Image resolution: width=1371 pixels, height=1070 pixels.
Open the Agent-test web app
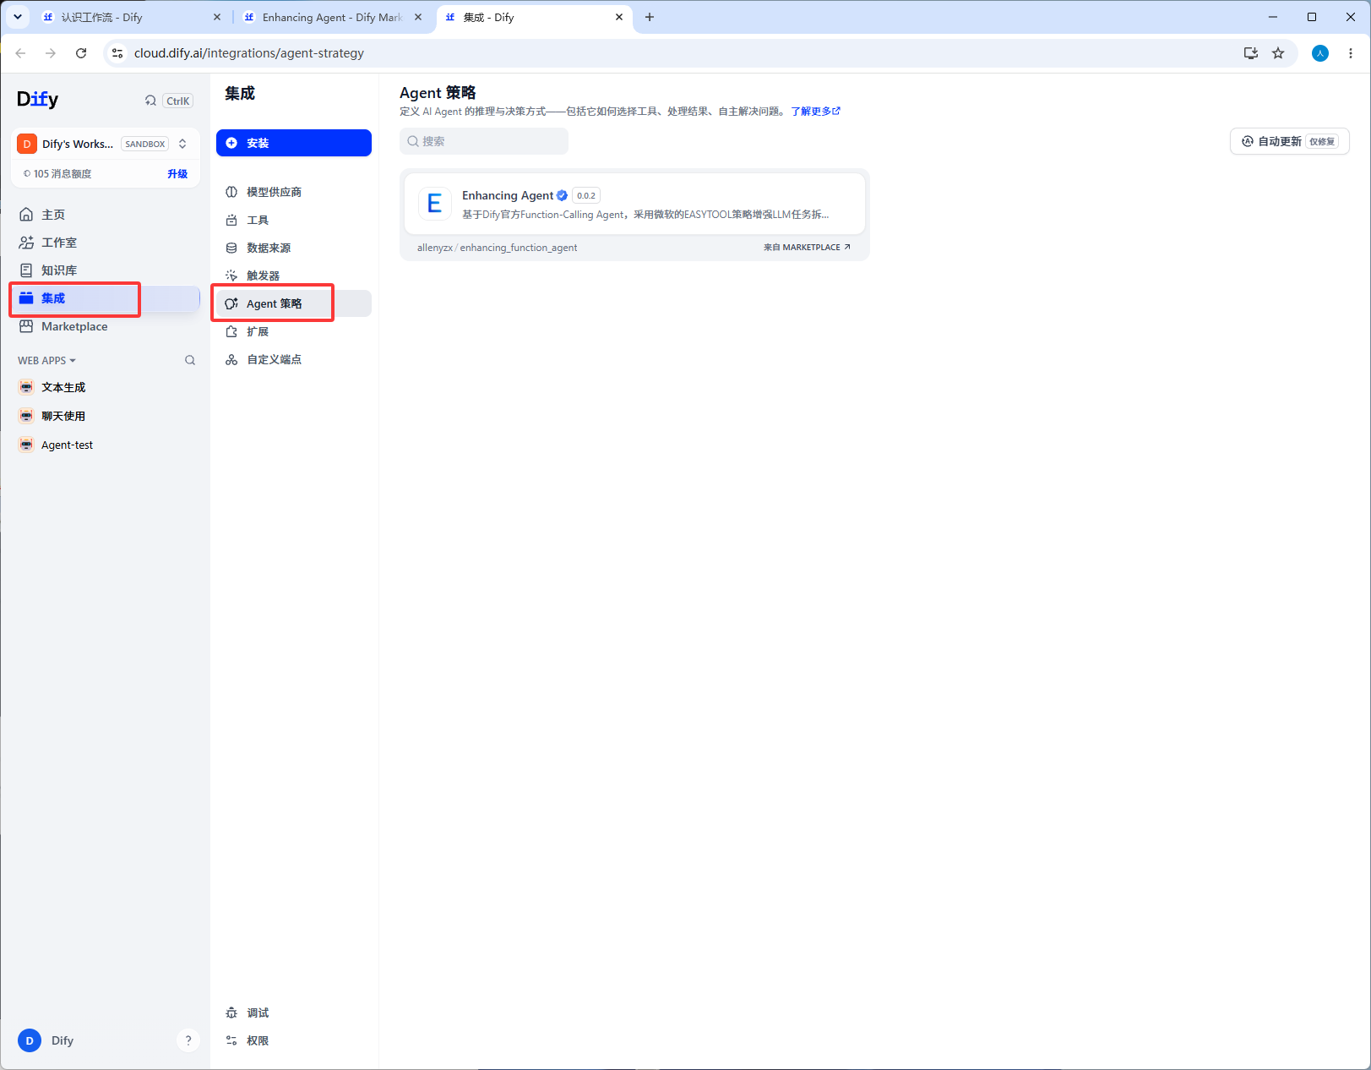coord(106,445)
